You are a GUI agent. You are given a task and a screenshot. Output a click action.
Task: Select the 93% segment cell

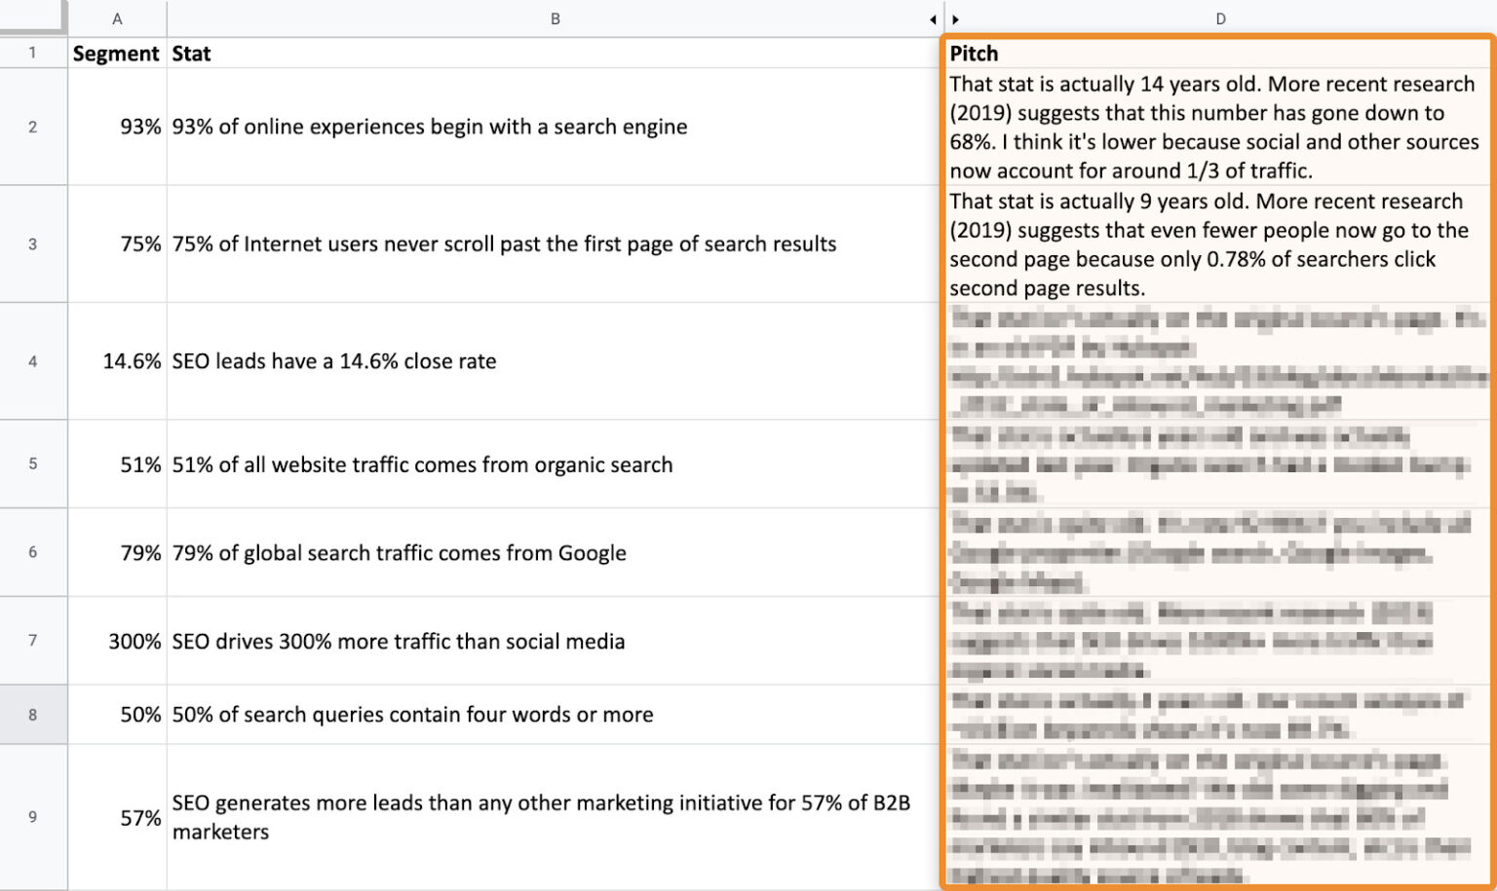[117, 127]
